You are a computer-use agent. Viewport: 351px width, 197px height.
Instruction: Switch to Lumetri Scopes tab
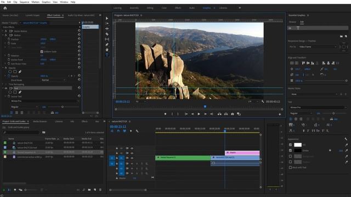[32, 15]
